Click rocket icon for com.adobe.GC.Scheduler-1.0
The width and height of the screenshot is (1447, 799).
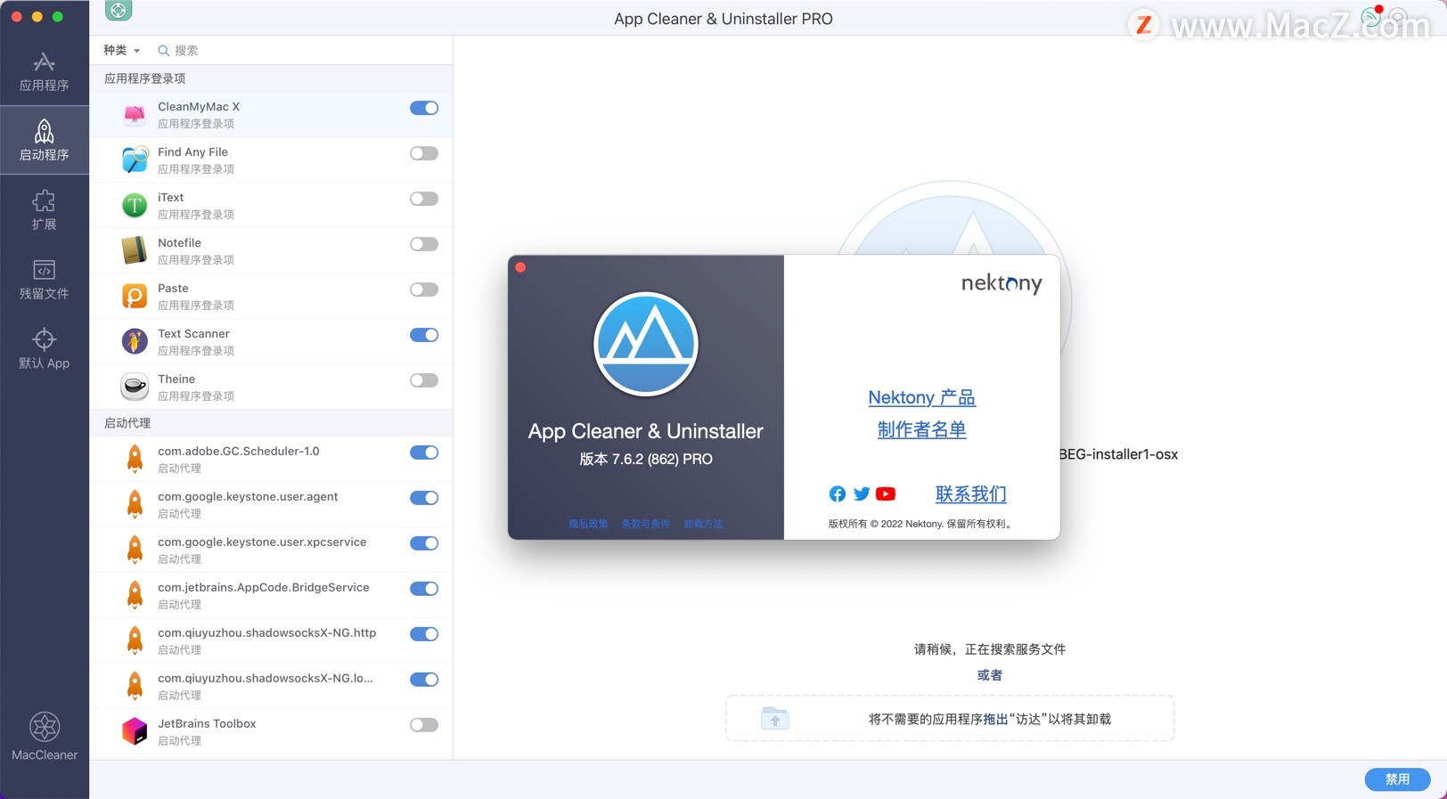135,460
